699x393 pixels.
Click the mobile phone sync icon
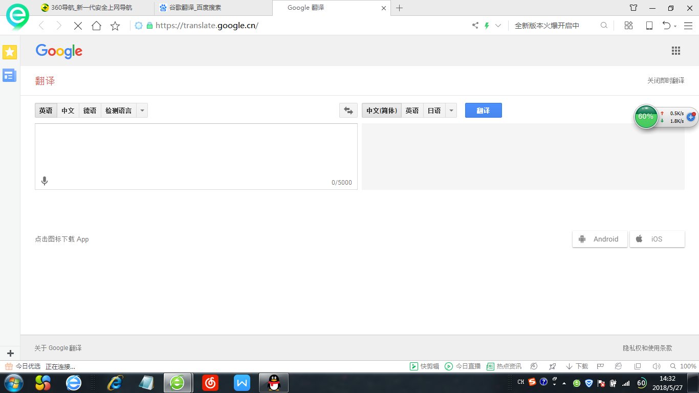coord(649,25)
